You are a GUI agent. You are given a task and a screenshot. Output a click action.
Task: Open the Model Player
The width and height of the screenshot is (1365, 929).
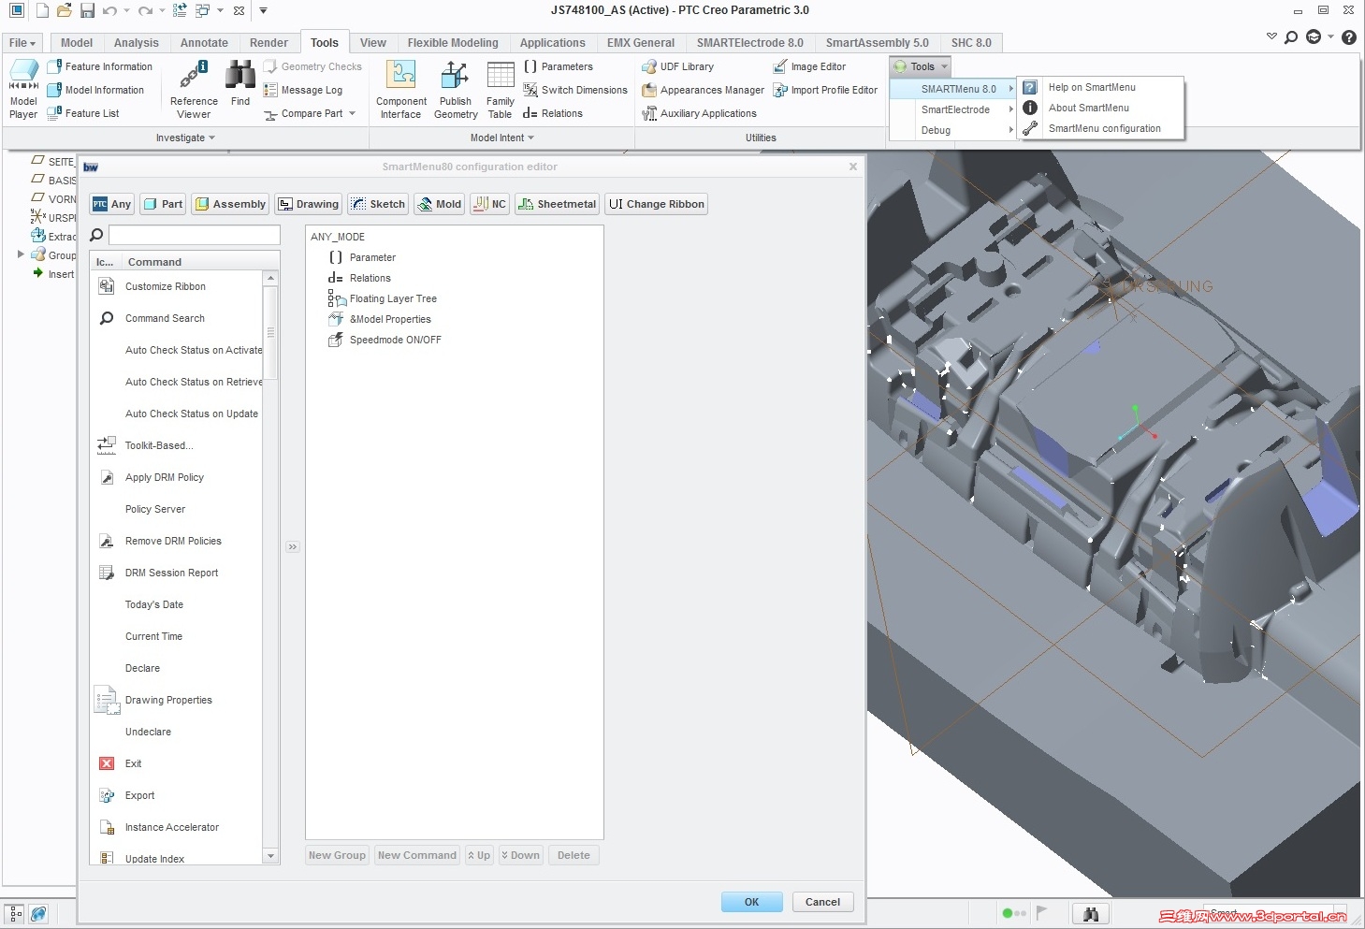[23, 89]
